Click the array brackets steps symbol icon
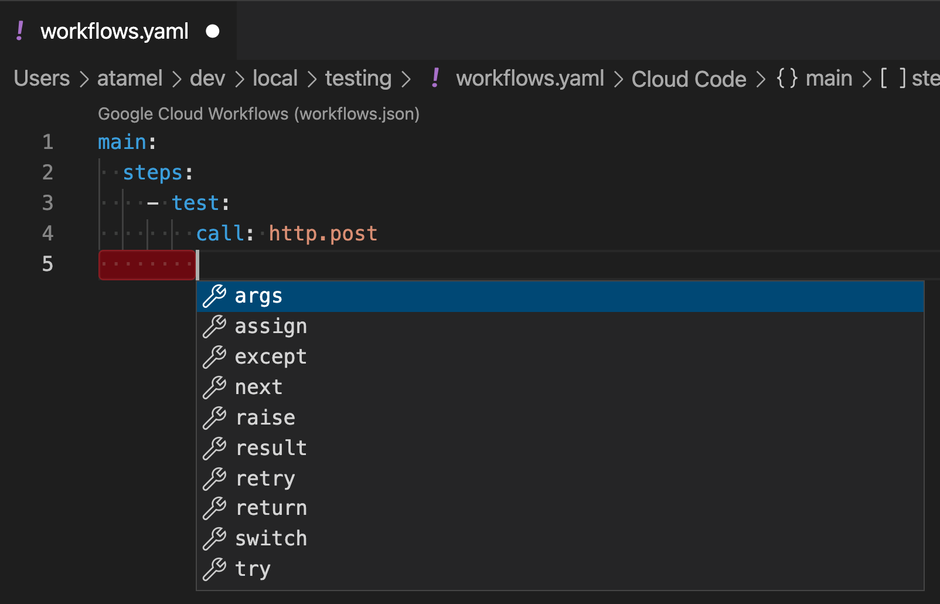Image resolution: width=940 pixels, height=604 pixels. click(893, 78)
